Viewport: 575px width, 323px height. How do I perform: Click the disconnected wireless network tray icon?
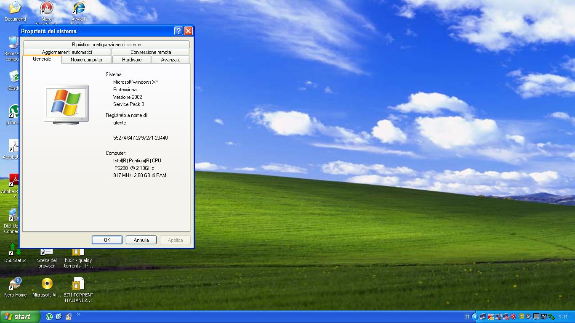click(498, 317)
